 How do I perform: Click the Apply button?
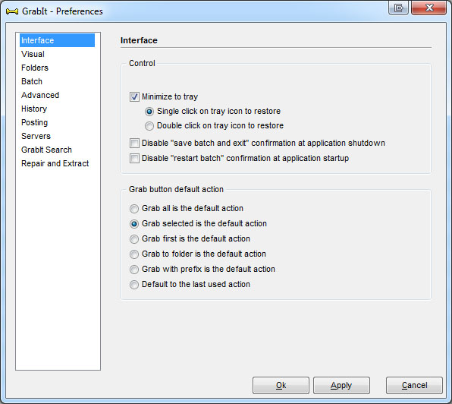[x=341, y=385]
